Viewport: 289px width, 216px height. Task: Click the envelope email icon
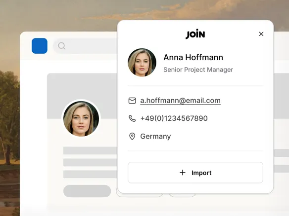click(x=132, y=101)
